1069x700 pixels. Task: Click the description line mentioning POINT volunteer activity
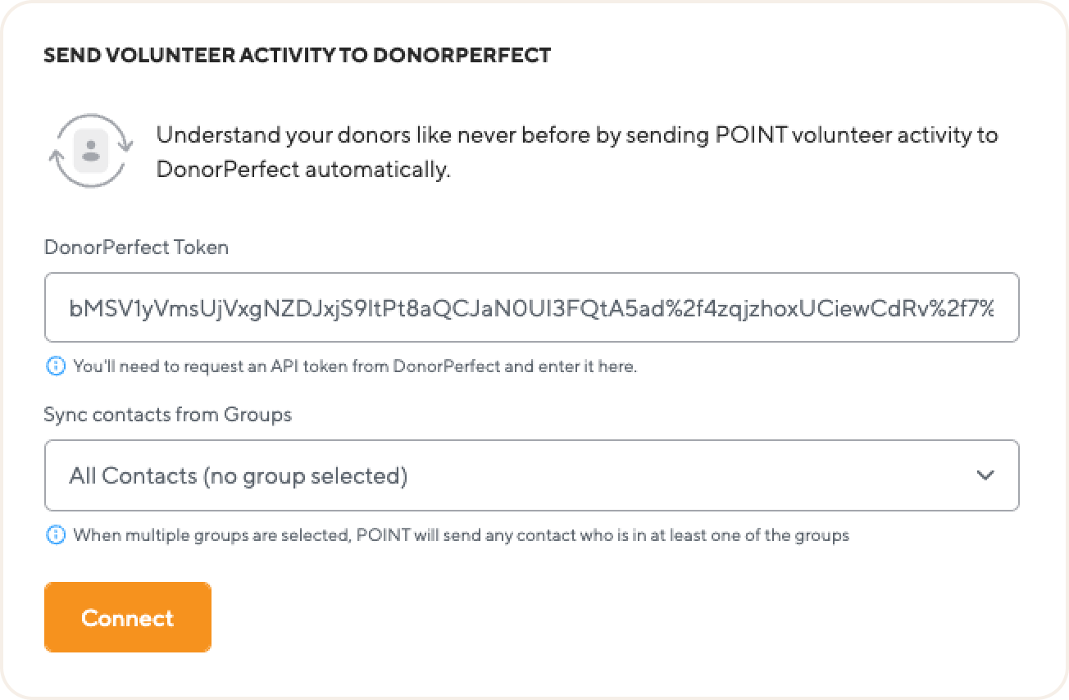576,135
